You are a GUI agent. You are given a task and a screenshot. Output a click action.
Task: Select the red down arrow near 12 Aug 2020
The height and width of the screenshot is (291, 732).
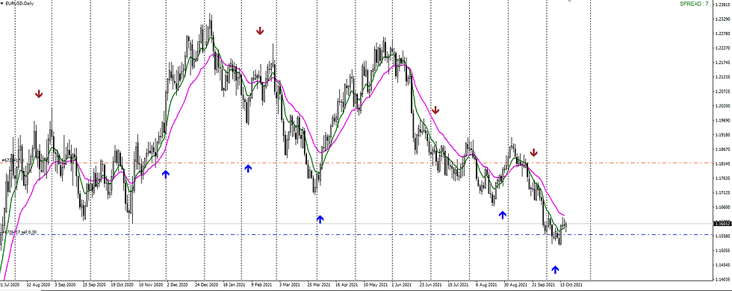[x=39, y=94]
